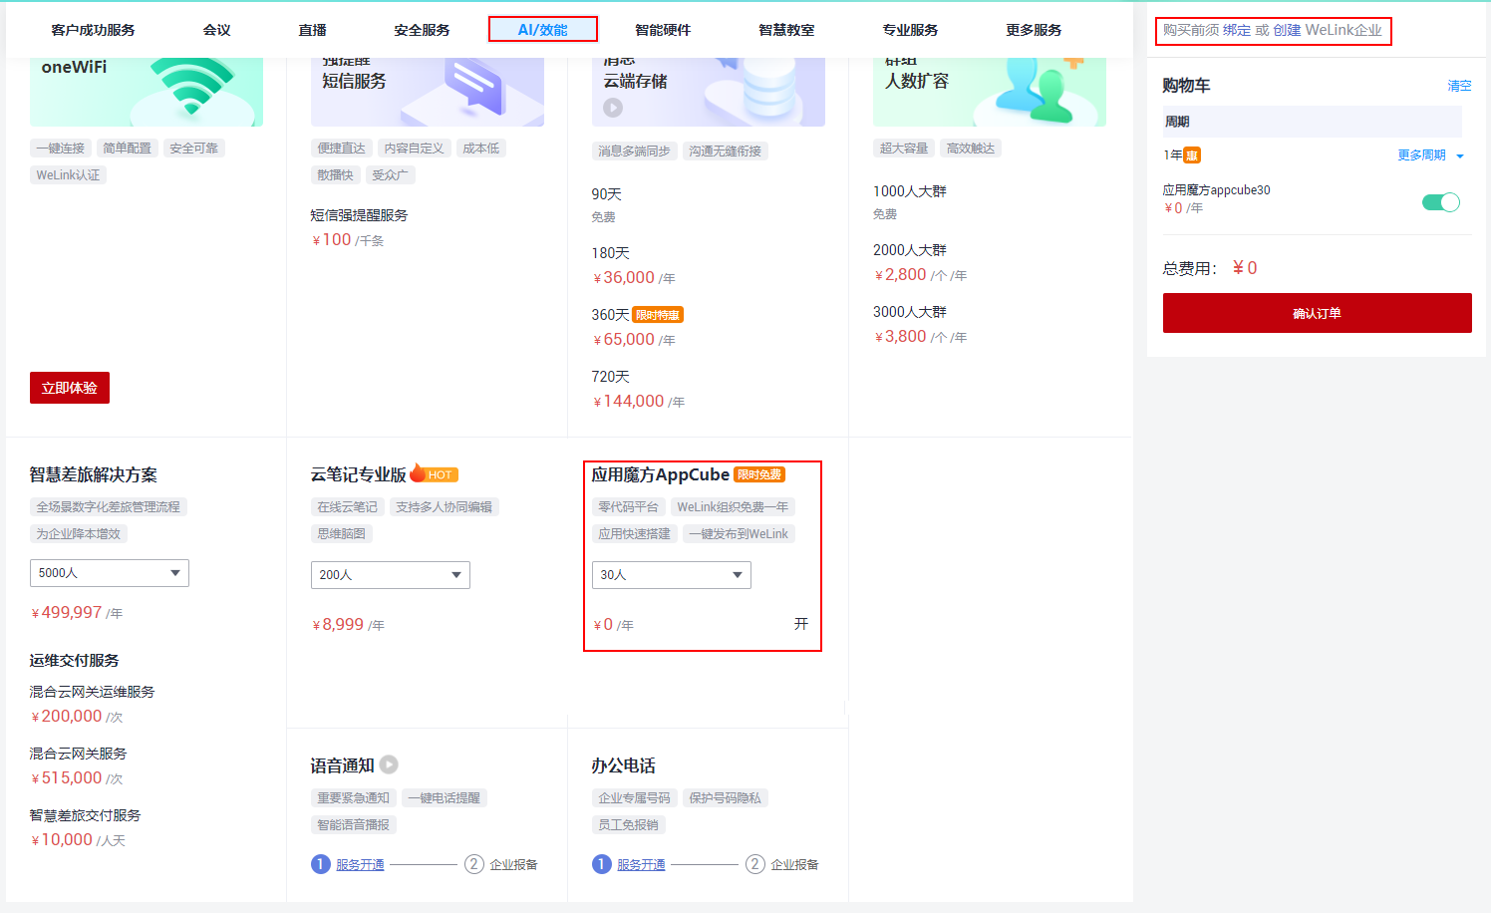Click 智慧差旅交付服务 item

pyautogui.click(x=85, y=815)
